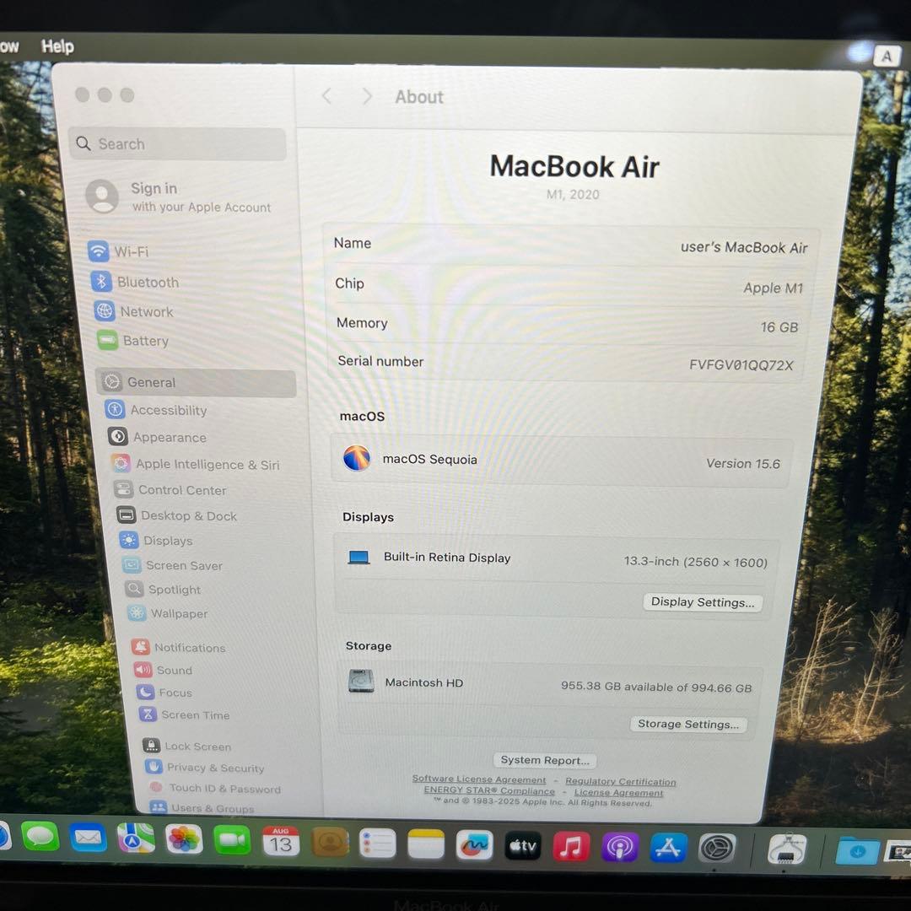Open Focus settings
The width and height of the screenshot is (911, 911).
click(164, 693)
